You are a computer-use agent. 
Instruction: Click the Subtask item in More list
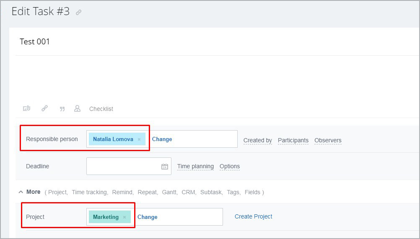[211, 192]
